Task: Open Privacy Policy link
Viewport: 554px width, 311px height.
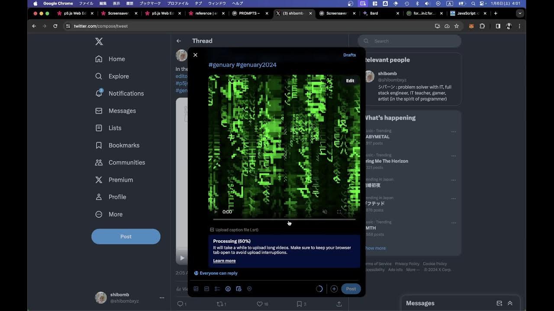Action: click(x=407, y=264)
